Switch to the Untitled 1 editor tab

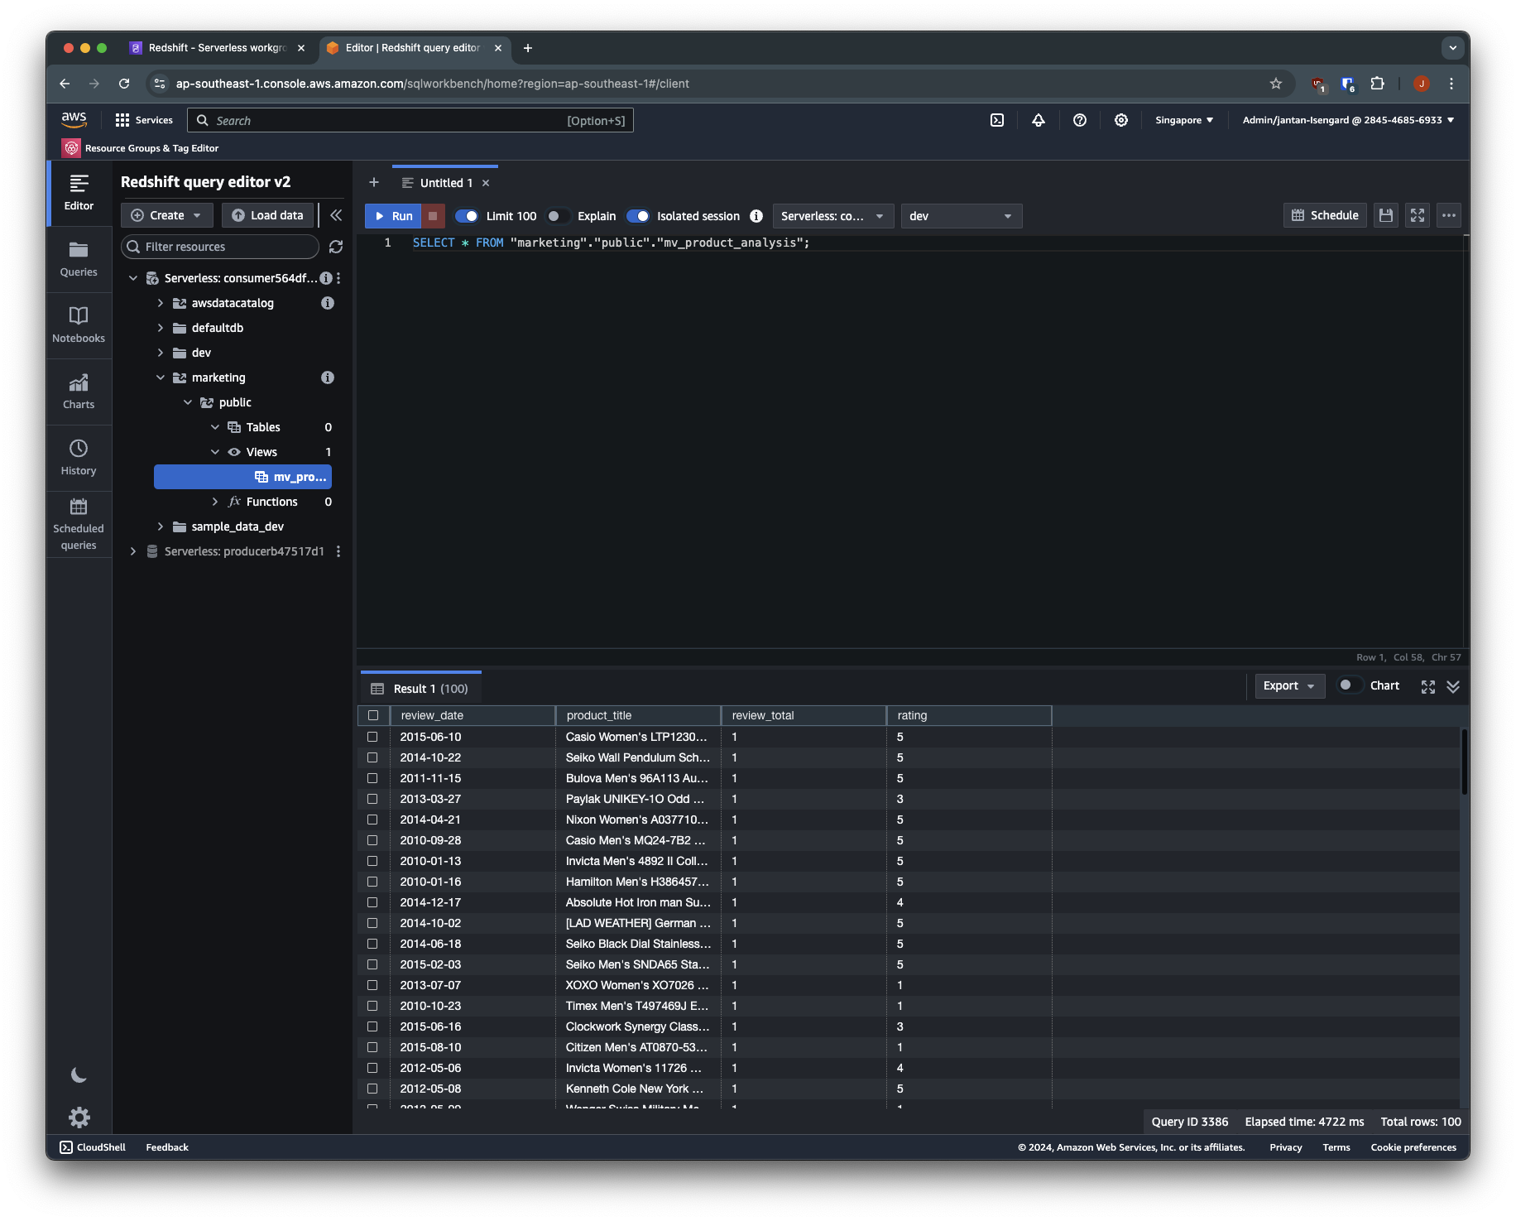pyautogui.click(x=446, y=183)
